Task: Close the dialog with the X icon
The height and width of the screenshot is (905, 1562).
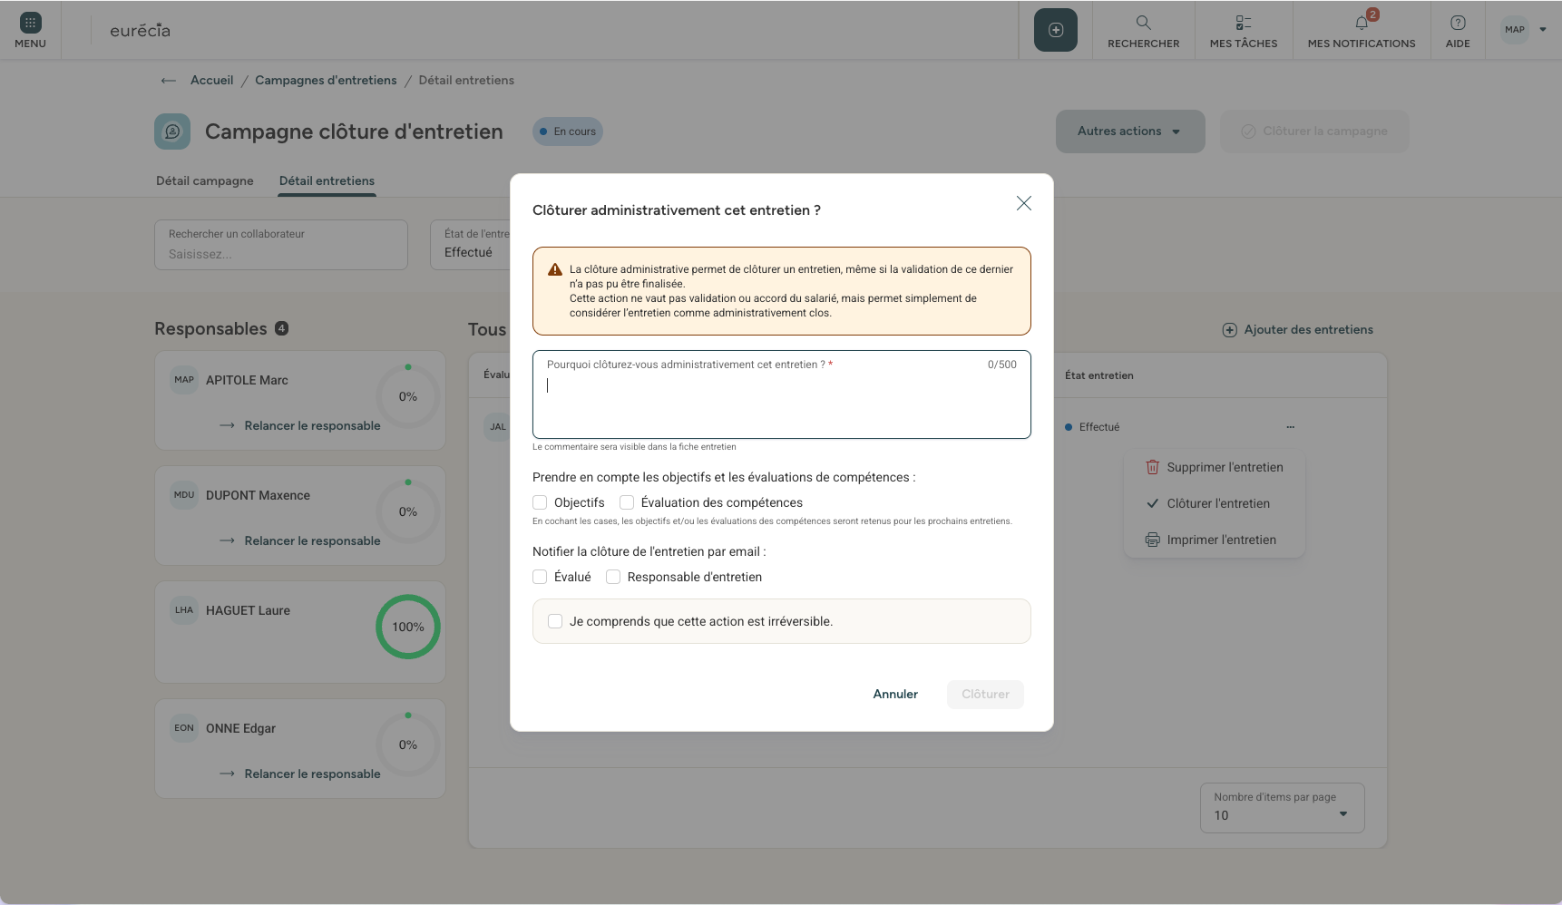Action: pos(1024,203)
